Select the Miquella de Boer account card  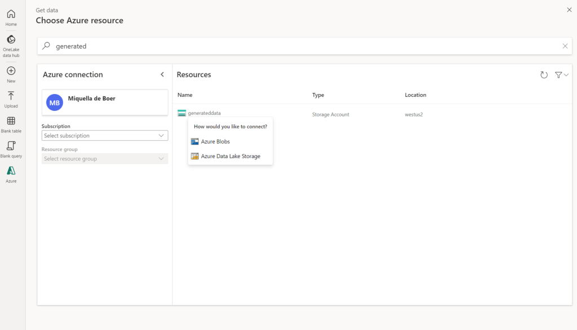pyautogui.click(x=105, y=102)
